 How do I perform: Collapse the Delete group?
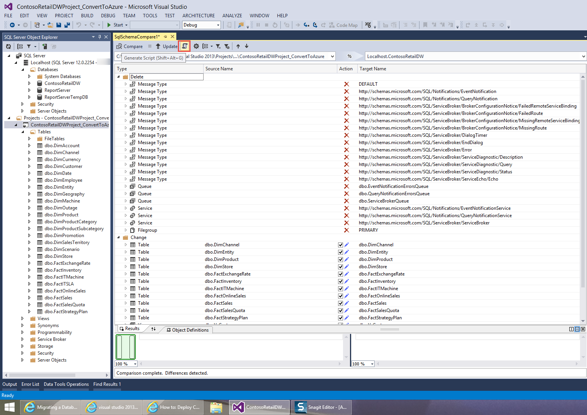point(119,77)
